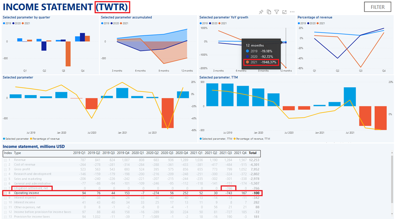Expand the Revenue row toggle icon

tap(5, 160)
